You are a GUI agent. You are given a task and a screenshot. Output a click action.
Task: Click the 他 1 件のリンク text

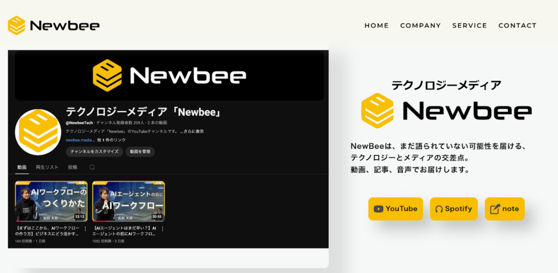pos(111,140)
